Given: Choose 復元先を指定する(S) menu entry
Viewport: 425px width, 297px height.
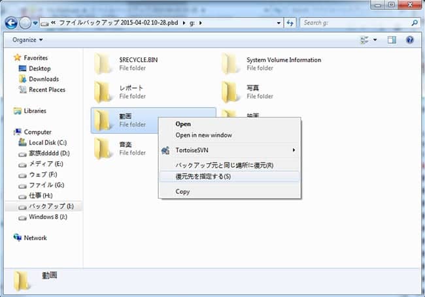Looking at the screenshot, I should [229, 177].
